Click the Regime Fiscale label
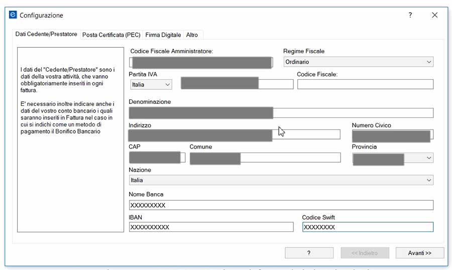 point(304,51)
